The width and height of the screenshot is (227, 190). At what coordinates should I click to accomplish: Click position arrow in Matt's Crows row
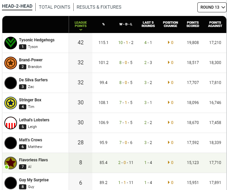coord(169,142)
